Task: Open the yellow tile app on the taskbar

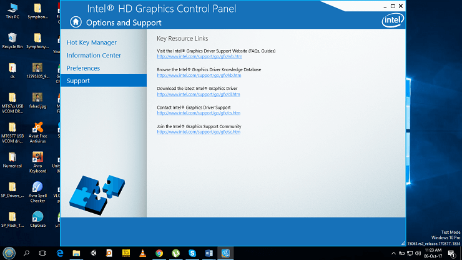Action: 126,253
